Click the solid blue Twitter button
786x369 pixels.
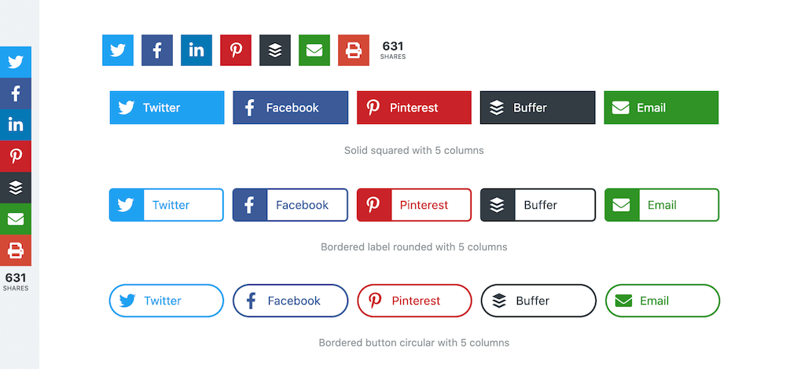(x=167, y=108)
